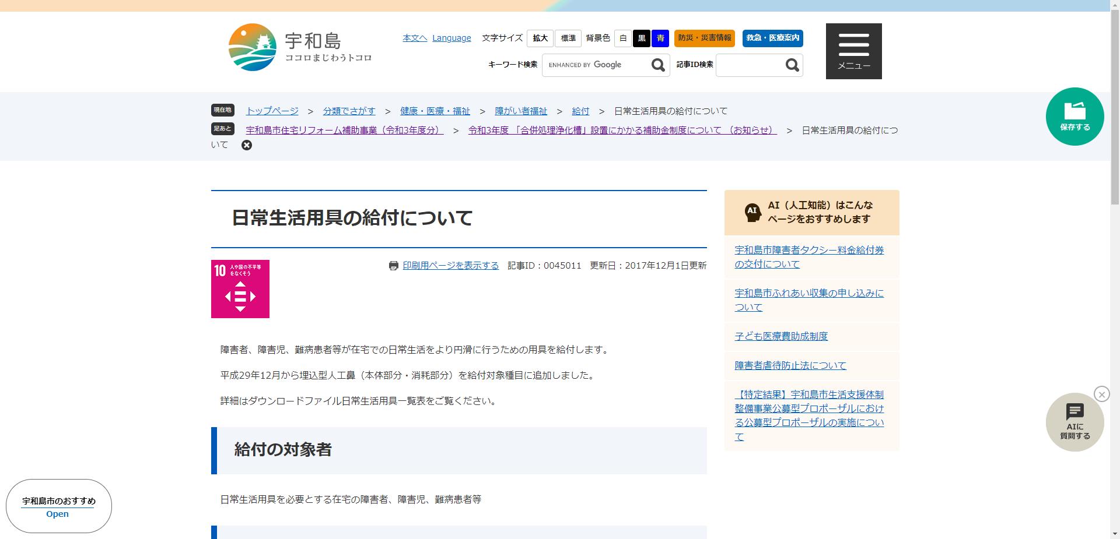The width and height of the screenshot is (1120, 539).
Task: Click the 保存する save icon
Action: coord(1074,116)
